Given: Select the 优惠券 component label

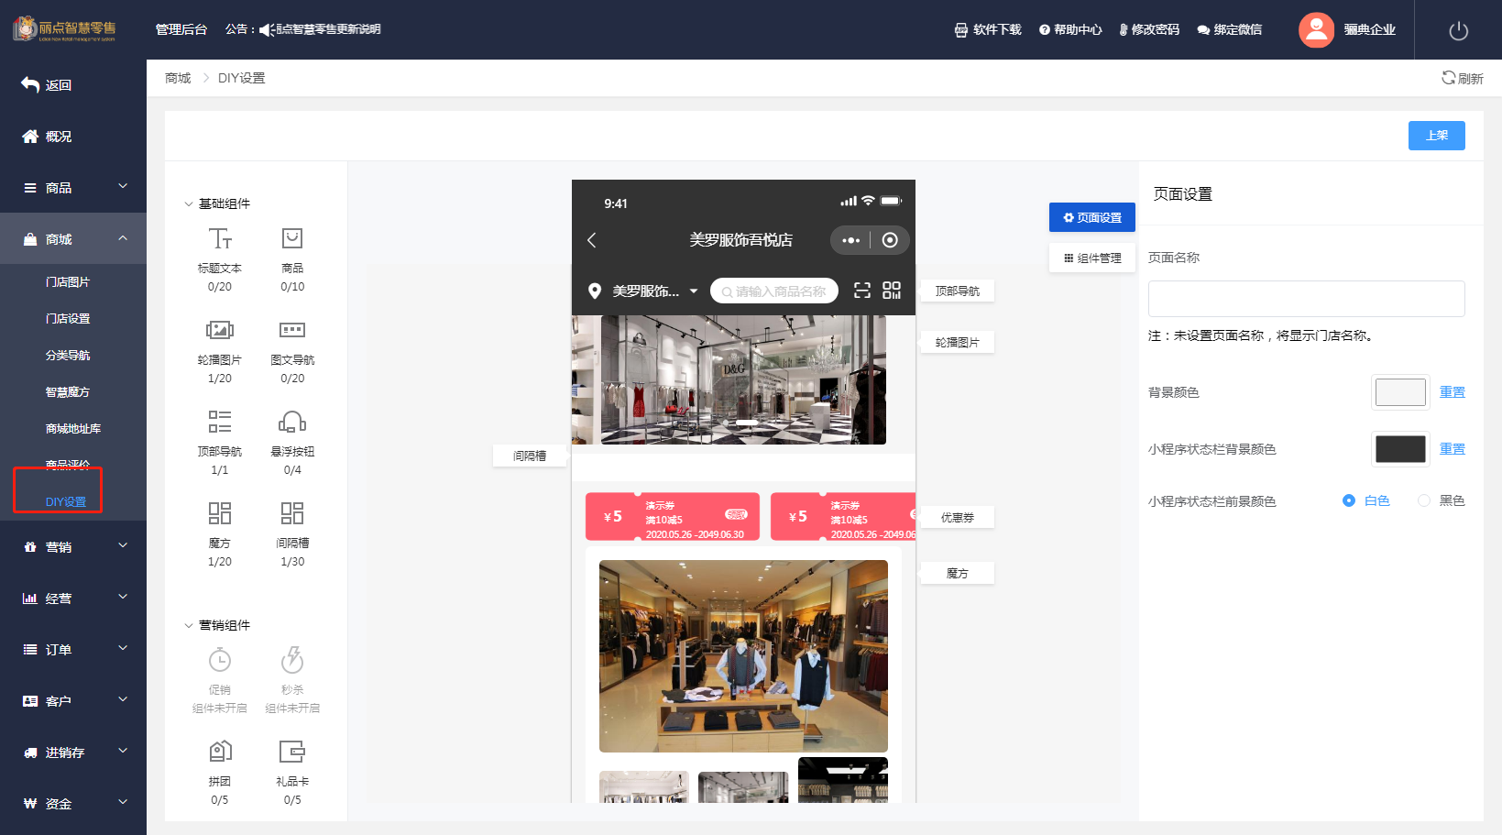Looking at the screenshot, I should pos(958,518).
